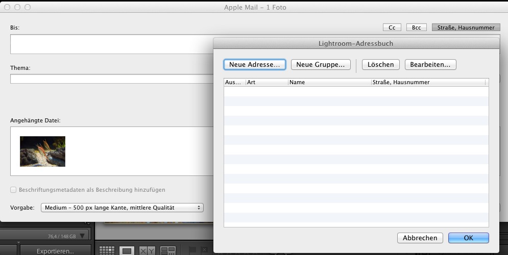Screen dimensions: 508x255
Task: Close the Apple Mail window
Action: [7, 7]
